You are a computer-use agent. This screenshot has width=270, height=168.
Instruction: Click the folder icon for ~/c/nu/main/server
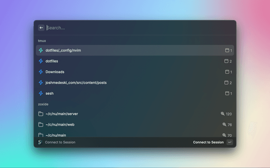41,114
